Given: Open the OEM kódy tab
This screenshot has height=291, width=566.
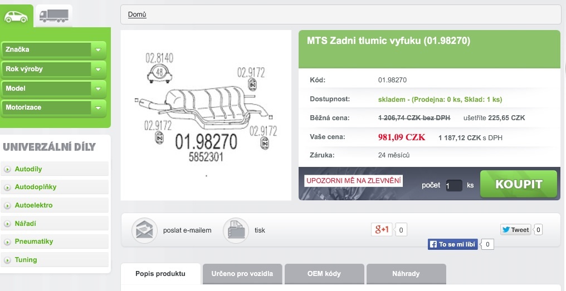Looking at the screenshot, I should coord(324,274).
